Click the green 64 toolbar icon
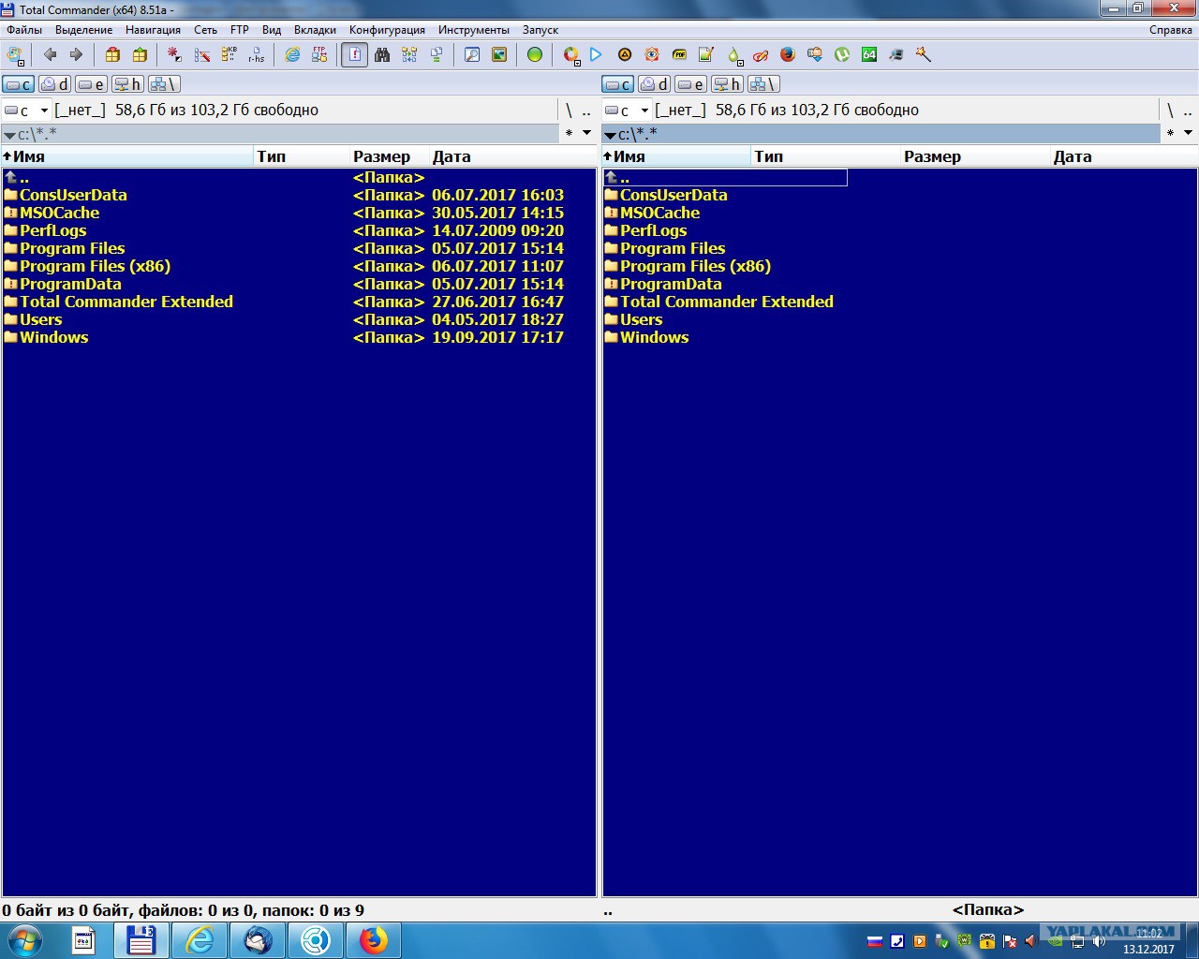Image resolution: width=1199 pixels, height=959 pixels. [x=869, y=55]
